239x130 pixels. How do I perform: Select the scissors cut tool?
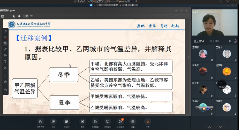click(x=5, y=68)
